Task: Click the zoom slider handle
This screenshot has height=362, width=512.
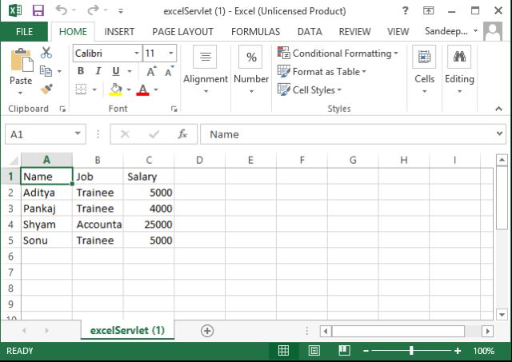Action: pos(411,351)
